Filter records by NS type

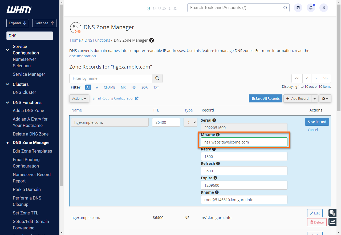click(x=133, y=87)
